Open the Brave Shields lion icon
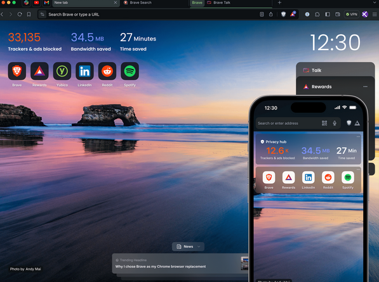 284,15
